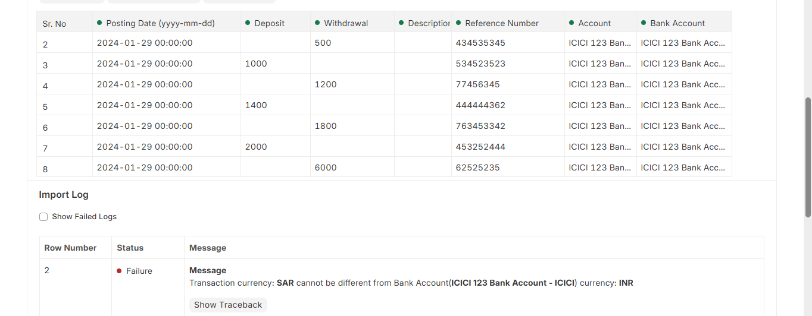Click the green dot beside Reference Number
The height and width of the screenshot is (316, 812).
point(458,23)
